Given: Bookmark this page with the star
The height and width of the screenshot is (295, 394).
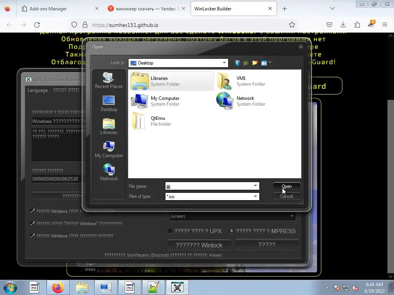Looking at the screenshot, I should point(292,25).
